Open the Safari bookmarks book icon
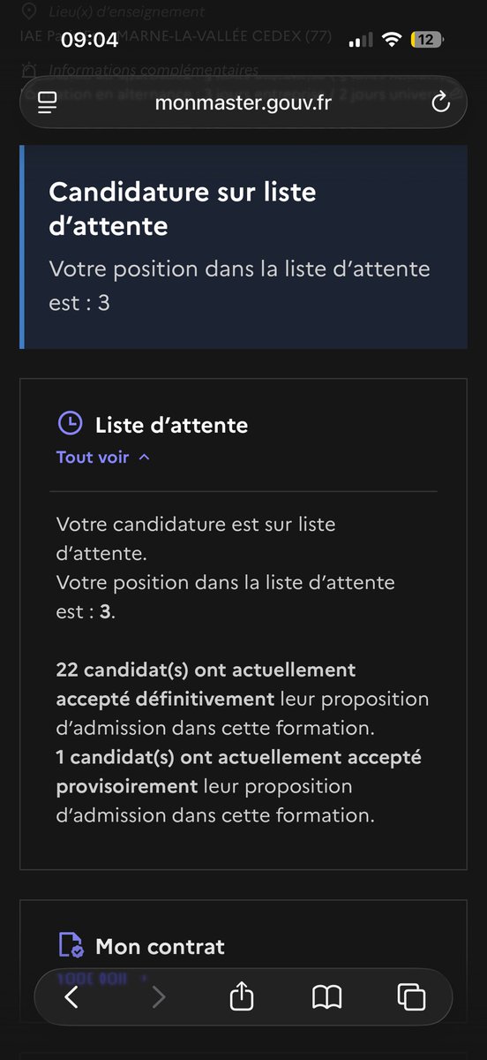 [327, 997]
